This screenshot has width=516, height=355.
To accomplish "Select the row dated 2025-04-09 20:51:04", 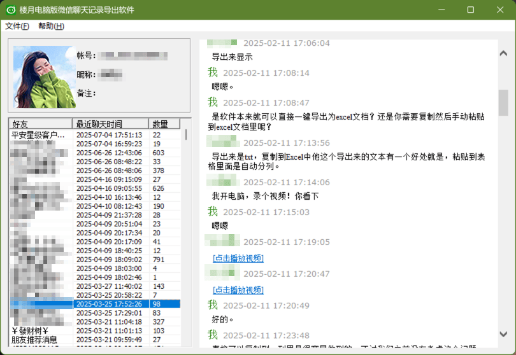I will 95,224.
